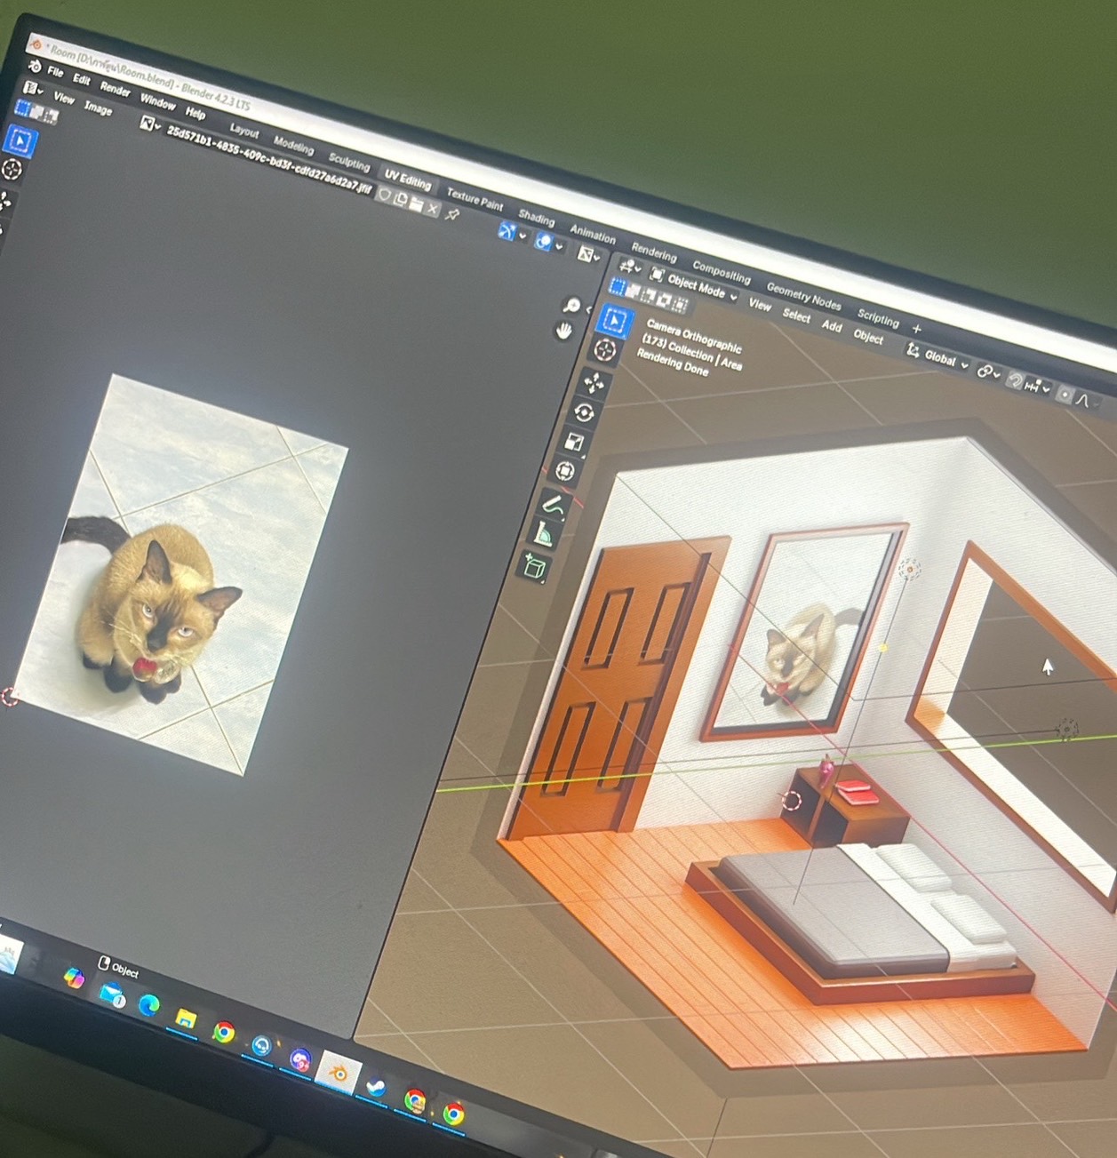Screen dimensions: 1117x1158
Task: Click the image editor Select Box tool
Action: click(x=20, y=140)
